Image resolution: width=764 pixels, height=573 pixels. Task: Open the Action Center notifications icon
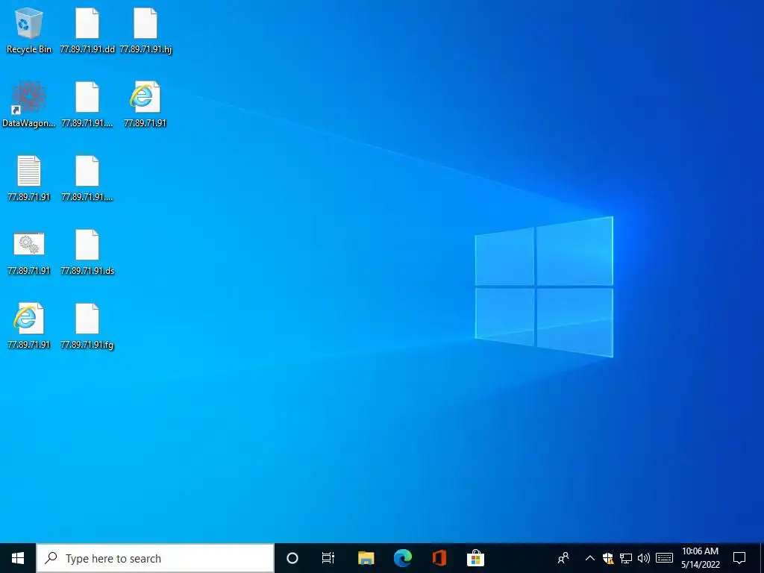pos(739,558)
